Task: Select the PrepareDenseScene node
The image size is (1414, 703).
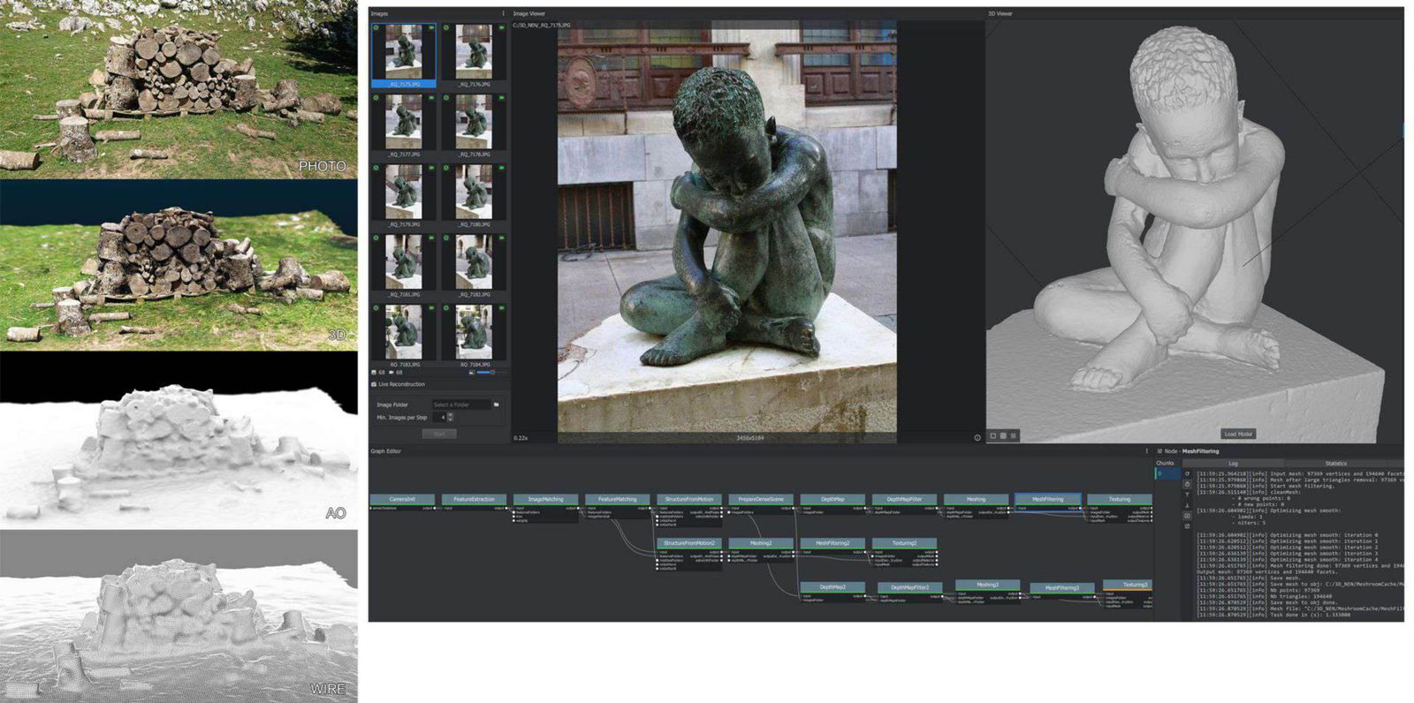Action: coord(761,499)
